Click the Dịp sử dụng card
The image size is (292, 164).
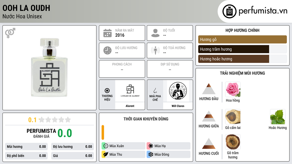click(170, 69)
